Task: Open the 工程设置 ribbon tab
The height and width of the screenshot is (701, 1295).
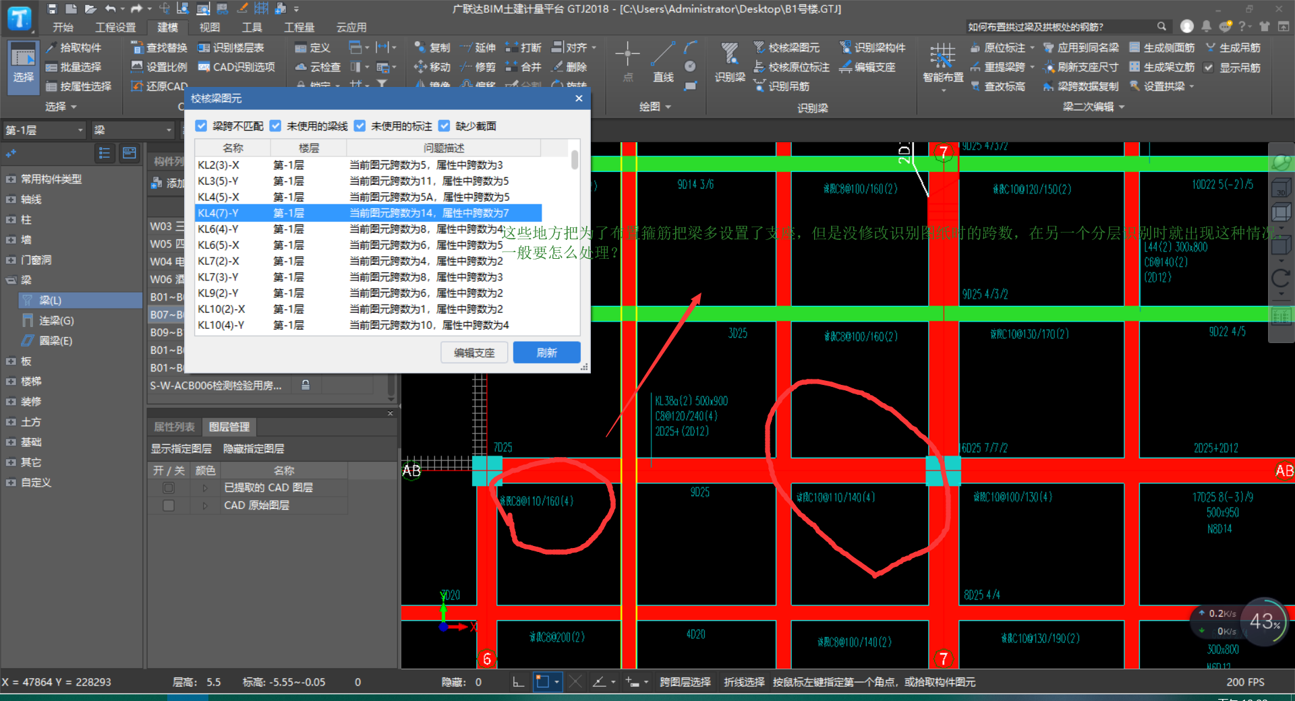Action: point(115,27)
